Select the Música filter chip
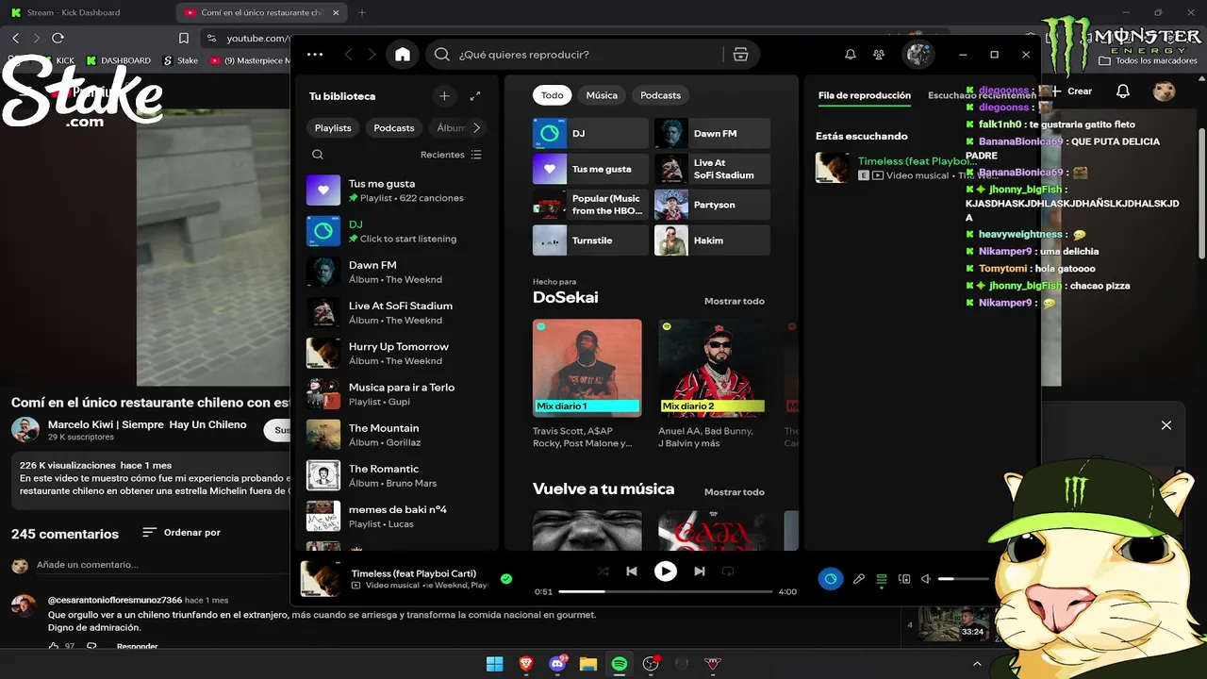The width and height of the screenshot is (1207, 679). (x=602, y=95)
